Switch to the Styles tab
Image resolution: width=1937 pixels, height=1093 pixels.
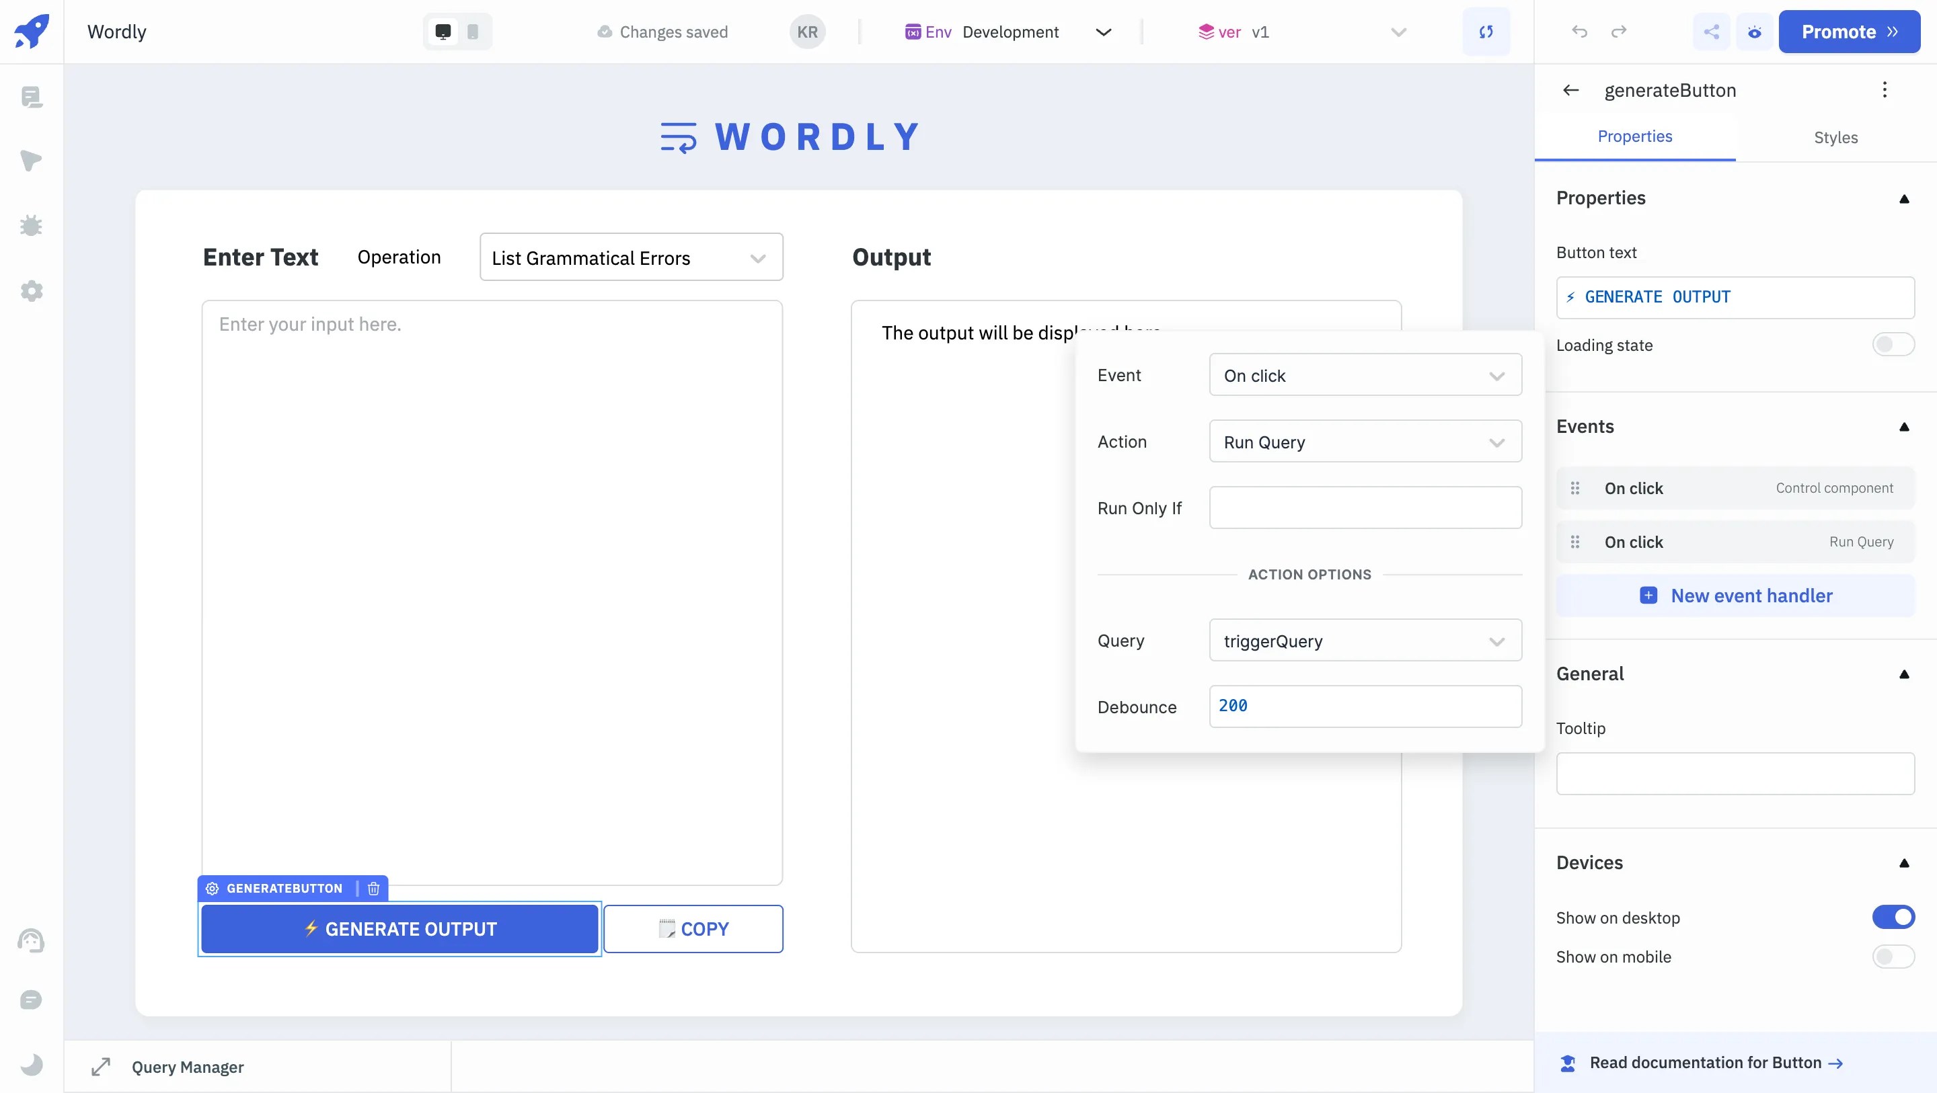[x=1835, y=138]
